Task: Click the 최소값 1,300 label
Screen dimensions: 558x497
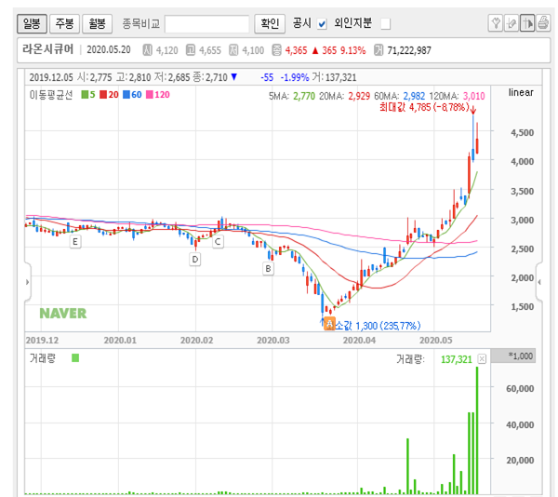Action: click(x=378, y=326)
